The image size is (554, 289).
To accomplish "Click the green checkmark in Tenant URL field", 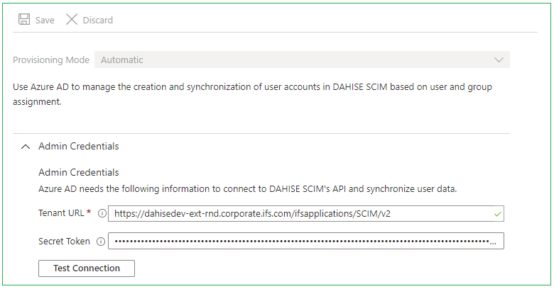I will point(498,213).
